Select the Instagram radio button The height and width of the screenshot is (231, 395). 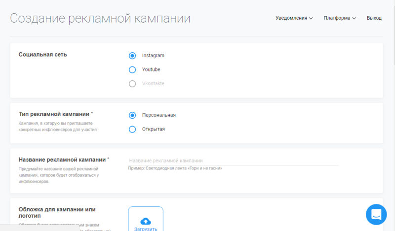click(x=132, y=56)
